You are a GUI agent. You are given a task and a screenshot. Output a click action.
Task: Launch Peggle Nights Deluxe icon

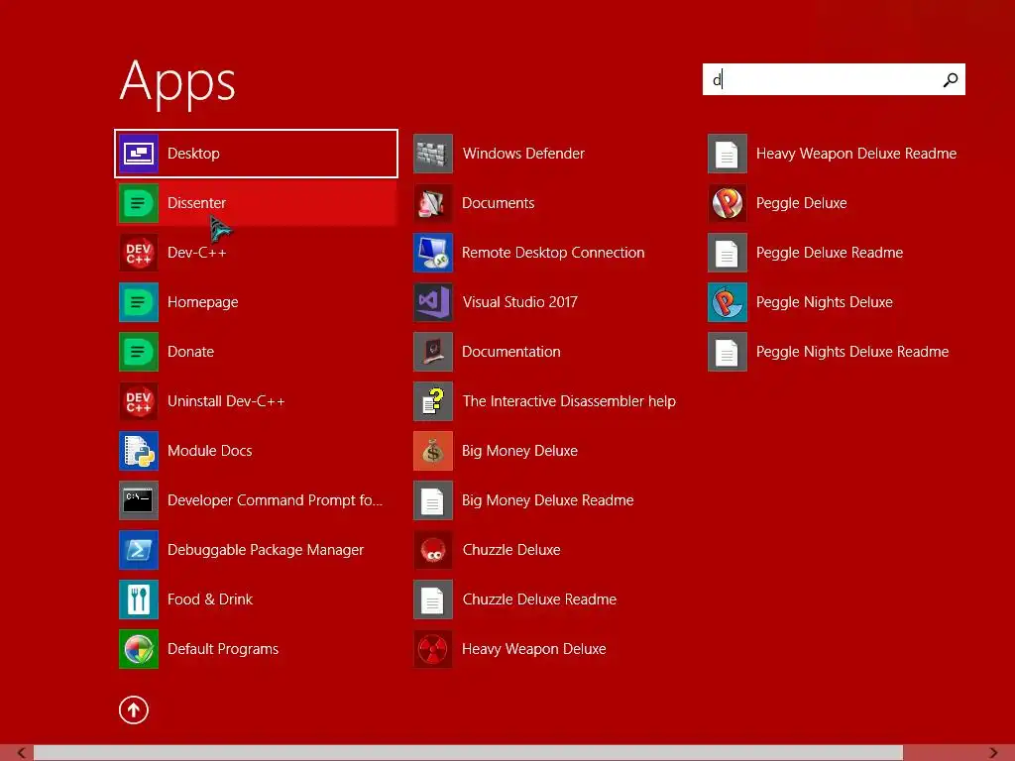click(728, 302)
